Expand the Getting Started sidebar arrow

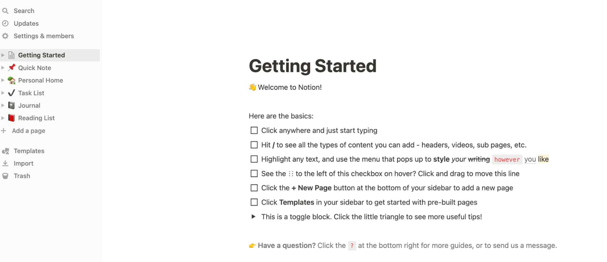coord(3,55)
